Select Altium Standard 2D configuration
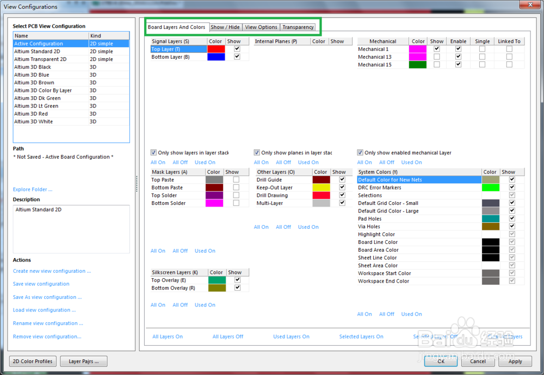The width and height of the screenshot is (544, 375). pos(71,51)
